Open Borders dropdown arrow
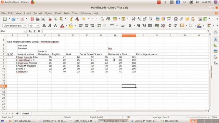The height and width of the screenshot is (123, 219). tap(186, 26)
